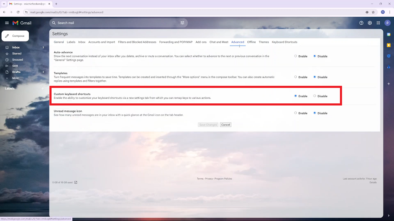Bookmark this page with the star icon

click(373, 12)
